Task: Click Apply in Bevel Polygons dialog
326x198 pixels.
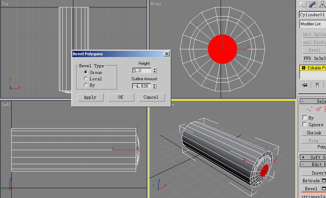Action: tap(90, 97)
